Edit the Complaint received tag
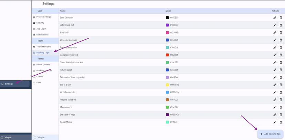Image resolution: width=285 pixels, height=140 pixels. click(x=275, y=55)
